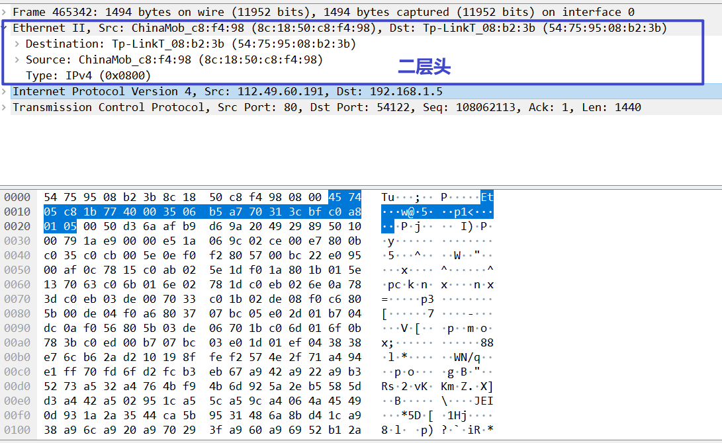Click hex offset 0090 row label
The width and height of the screenshot is (722, 443).
pos(17,329)
